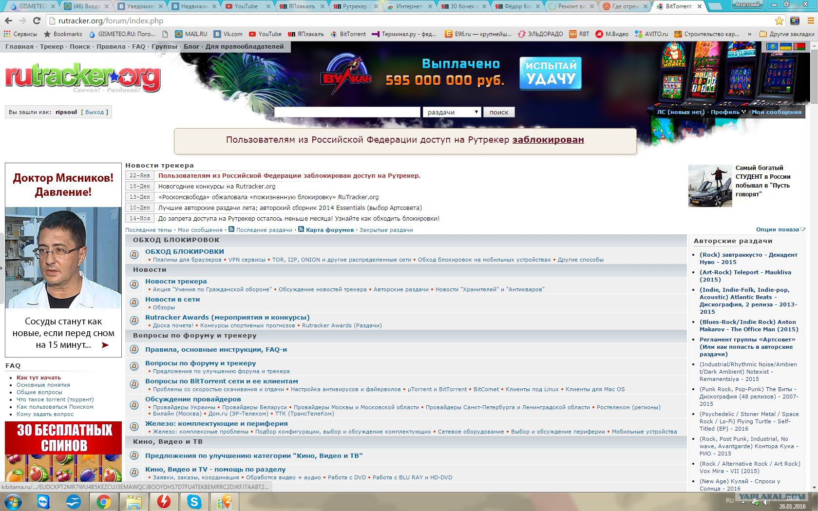Click RSS icon next to Последние раздачи
Image resolution: width=818 pixels, height=511 pixels.
point(231,229)
